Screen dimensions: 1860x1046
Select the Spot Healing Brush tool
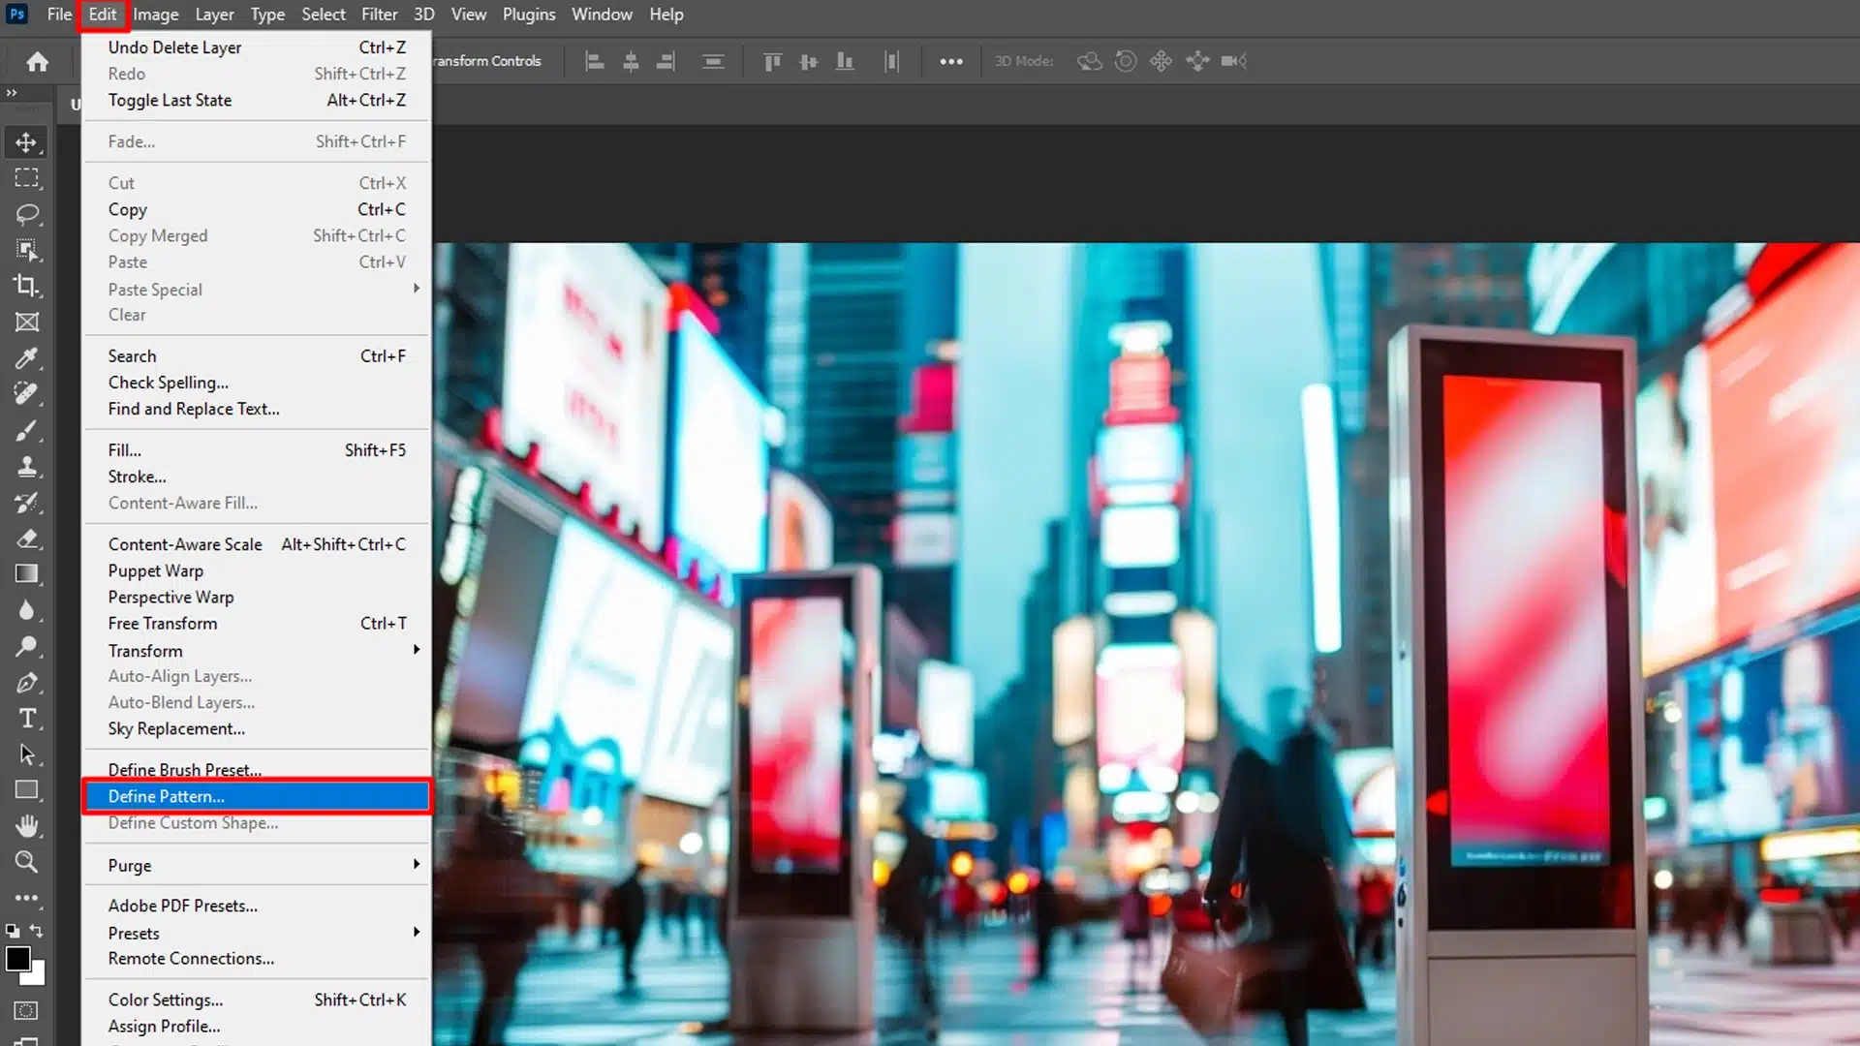(x=26, y=394)
